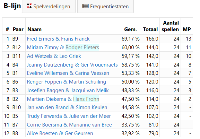Open Corrie Boersma & Marianne van Bree
200x139 pixels.
click(x=69, y=125)
